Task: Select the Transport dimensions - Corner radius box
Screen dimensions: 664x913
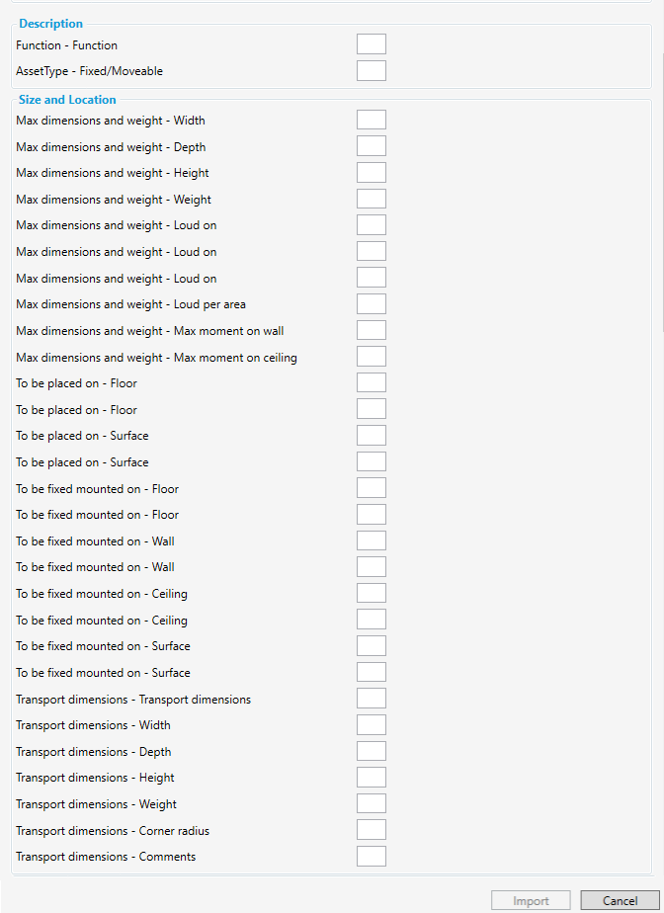Action: pyautogui.click(x=372, y=830)
